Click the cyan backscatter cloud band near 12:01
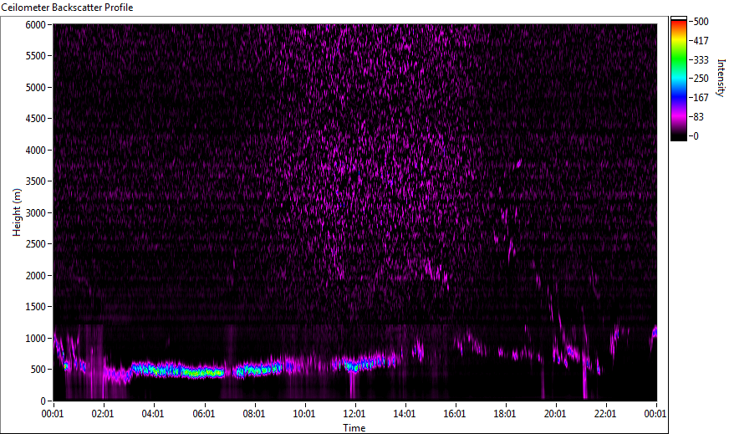This screenshot has width=729, height=434. pyautogui.click(x=355, y=366)
